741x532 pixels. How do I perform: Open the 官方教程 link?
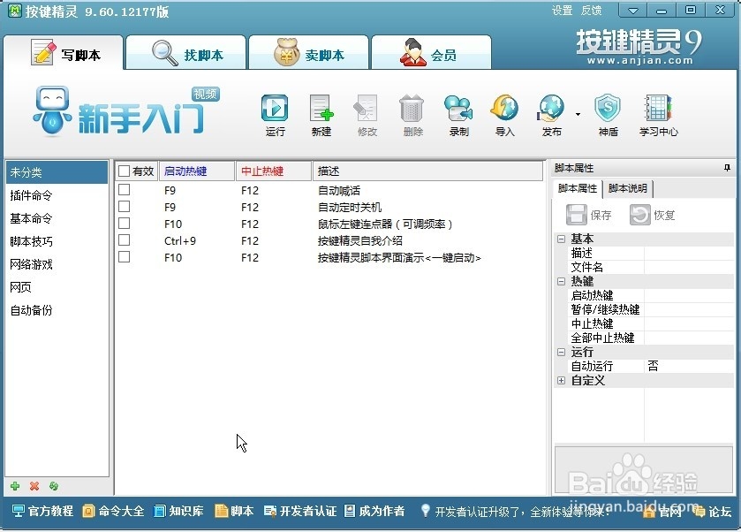click(x=43, y=511)
